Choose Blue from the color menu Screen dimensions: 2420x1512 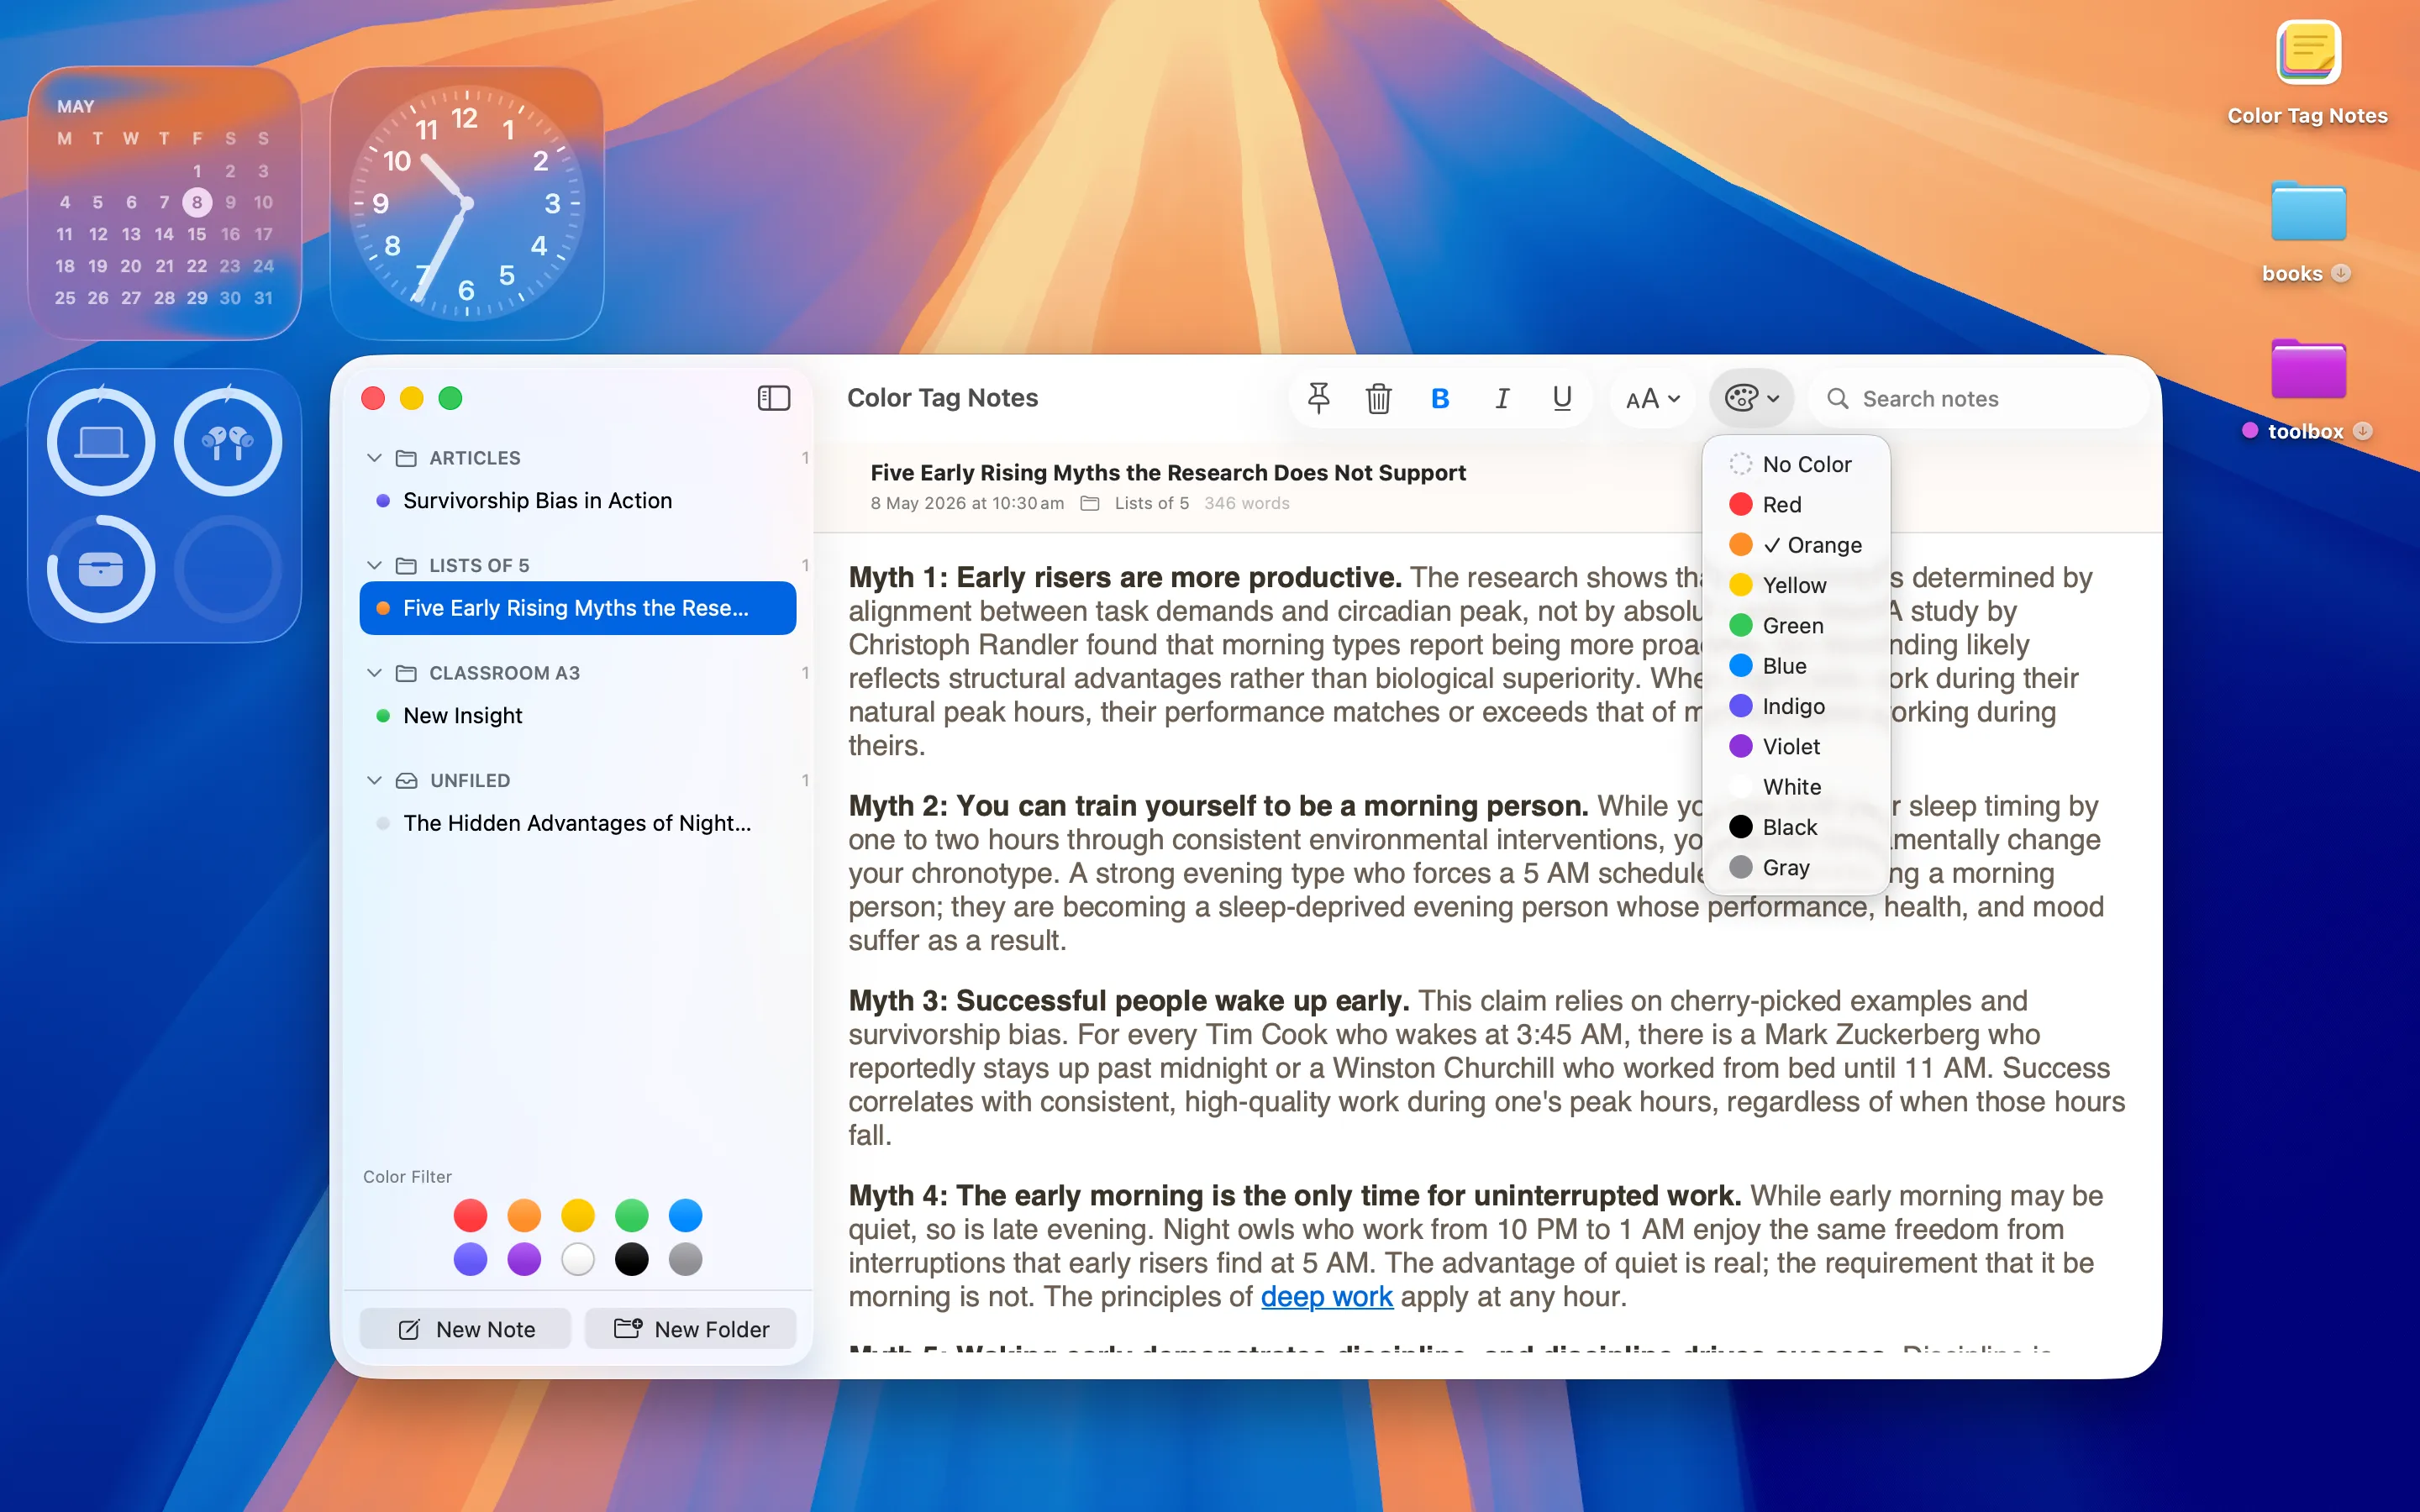[1795, 666]
